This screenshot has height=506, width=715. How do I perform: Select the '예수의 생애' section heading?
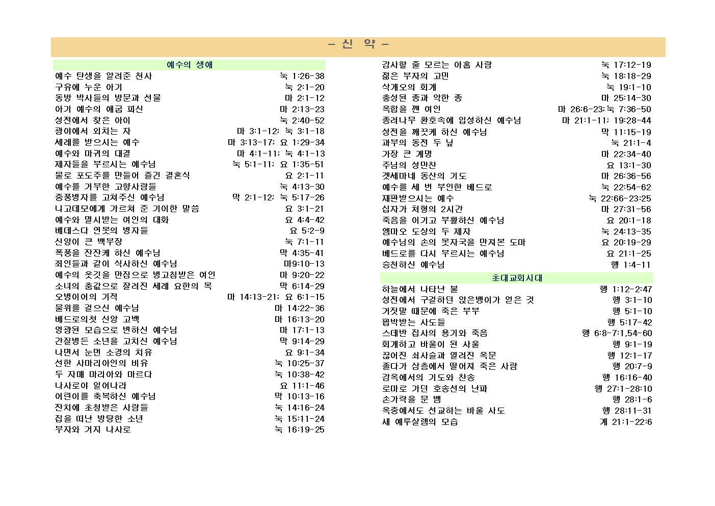190,65
